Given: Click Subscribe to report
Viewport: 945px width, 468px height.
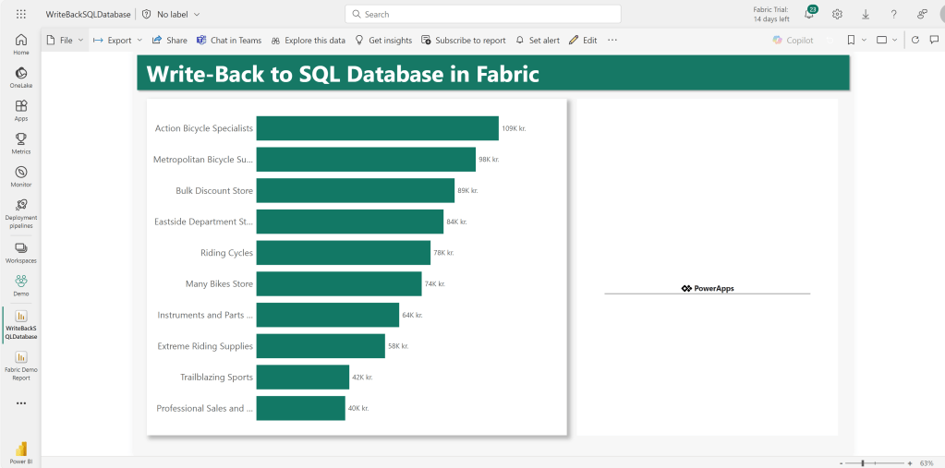Looking at the screenshot, I should click(x=464, y=40).
